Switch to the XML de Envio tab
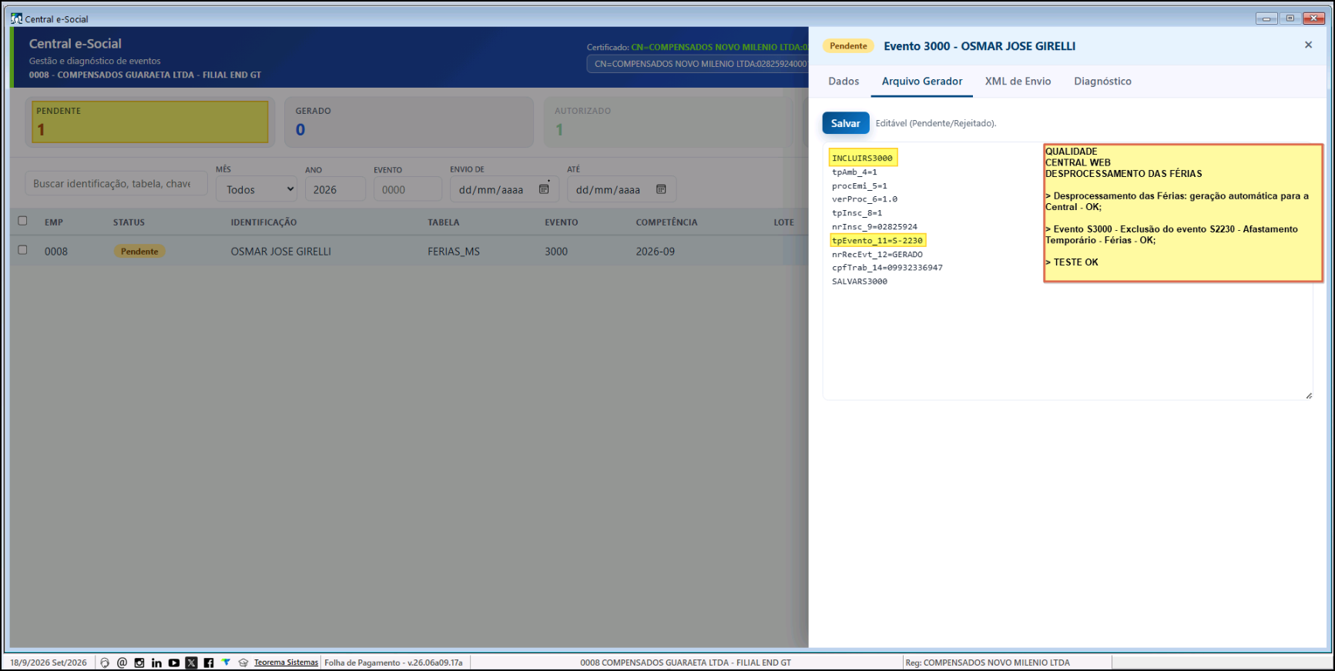 [1018, 81]
